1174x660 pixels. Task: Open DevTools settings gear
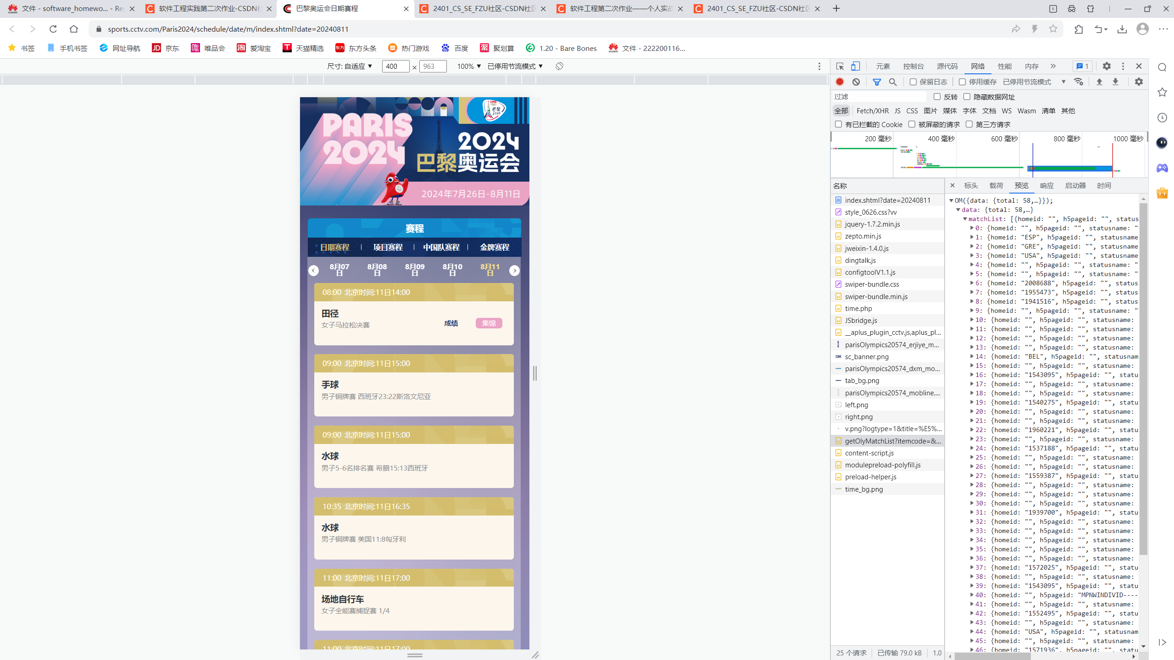click(1107, 67)
